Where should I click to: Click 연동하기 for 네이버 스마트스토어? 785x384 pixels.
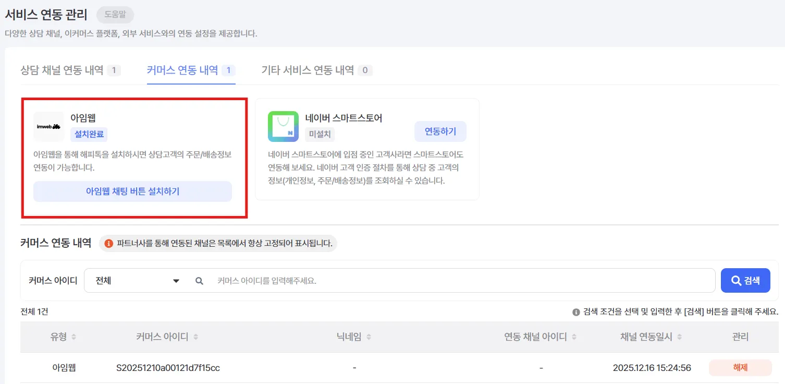pos(440,131)
